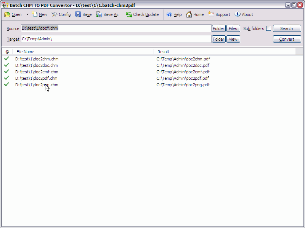Viewport: 305px width, 228px height.
Task: Click the Source path input field
Action: point(116,28)
